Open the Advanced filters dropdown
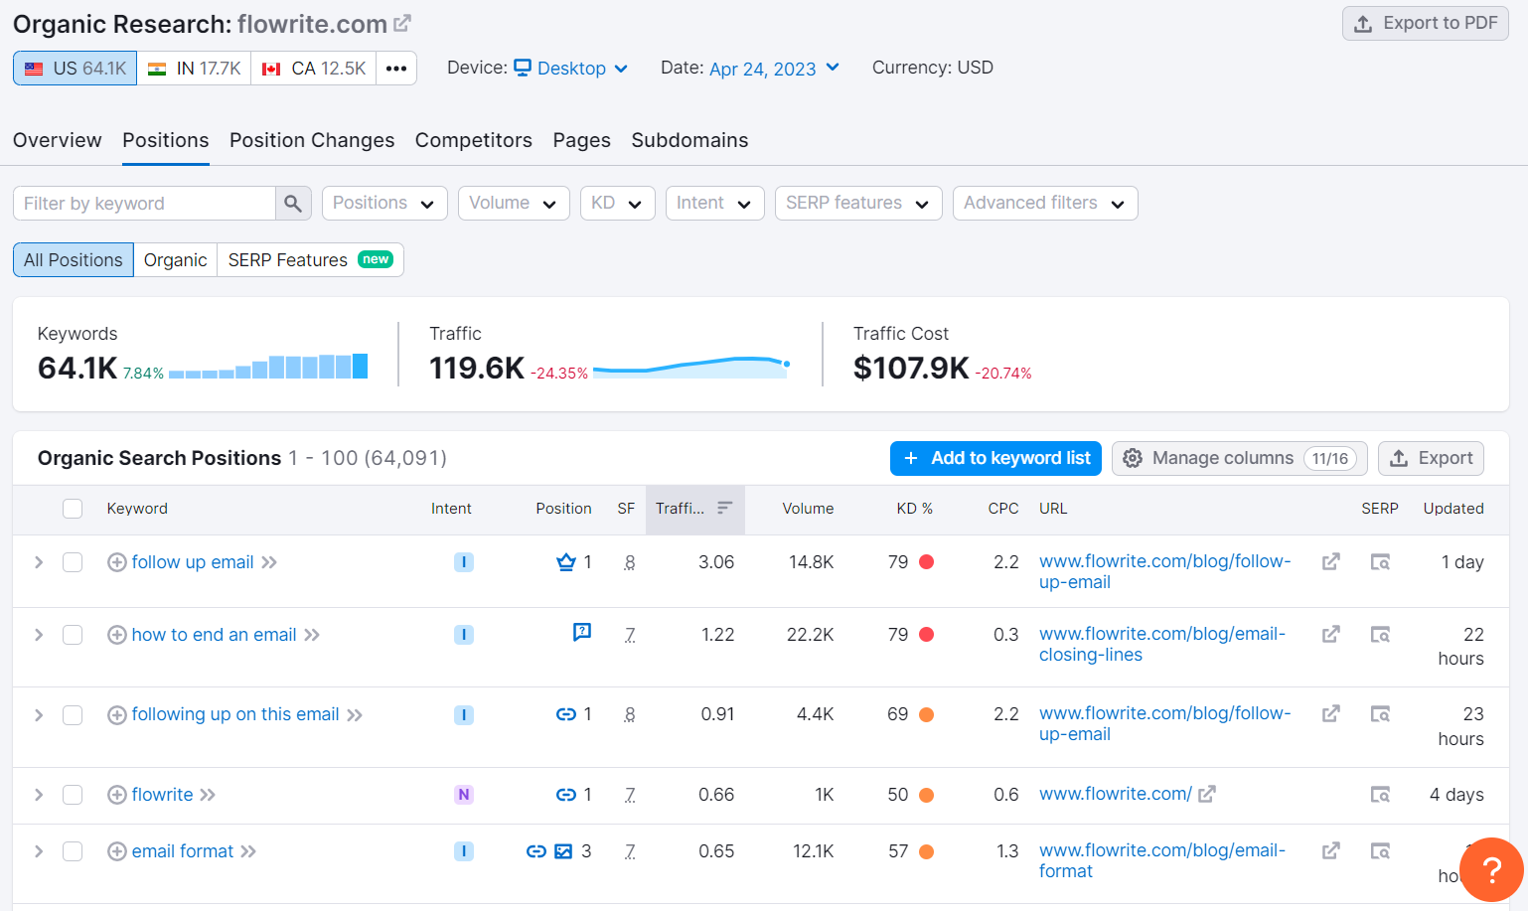This screenshot has height=911, width=1528. click(1045, 203)
